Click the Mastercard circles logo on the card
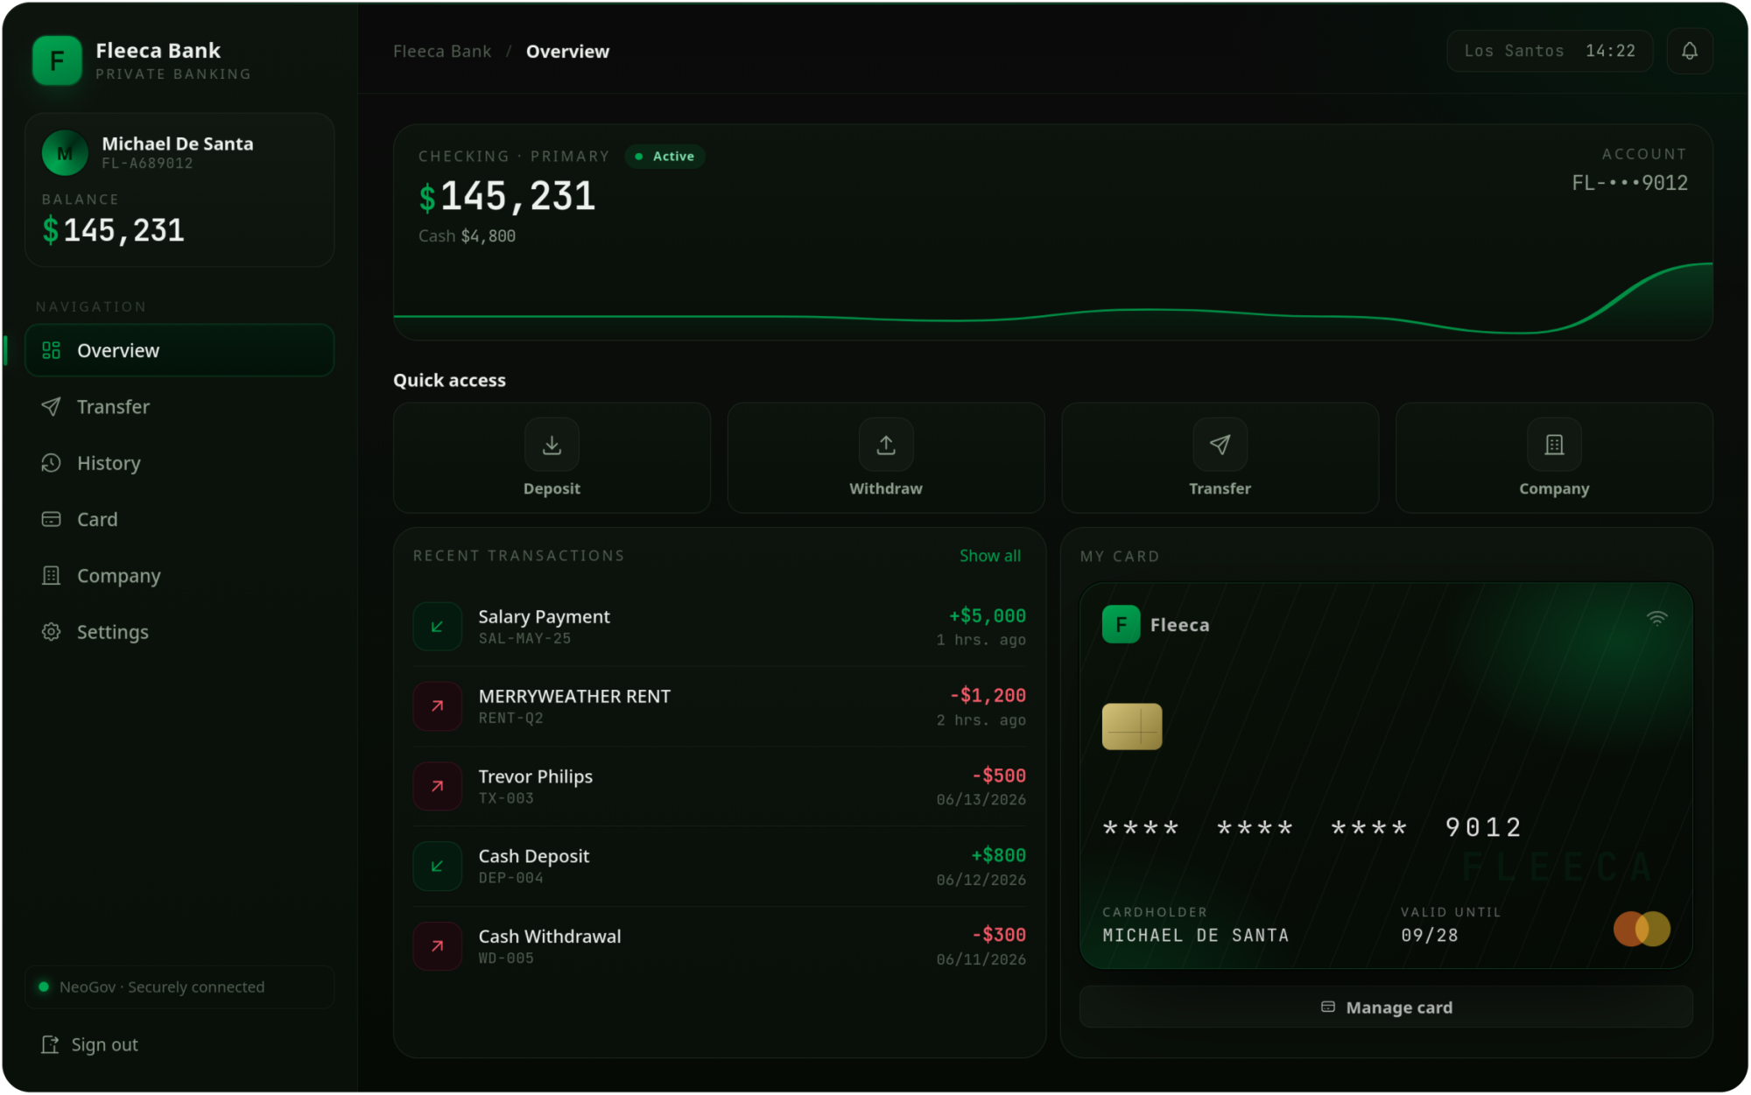The height and width of the screenshot is (1095, 1751). pyautogui.click(x=1642, y=929)
